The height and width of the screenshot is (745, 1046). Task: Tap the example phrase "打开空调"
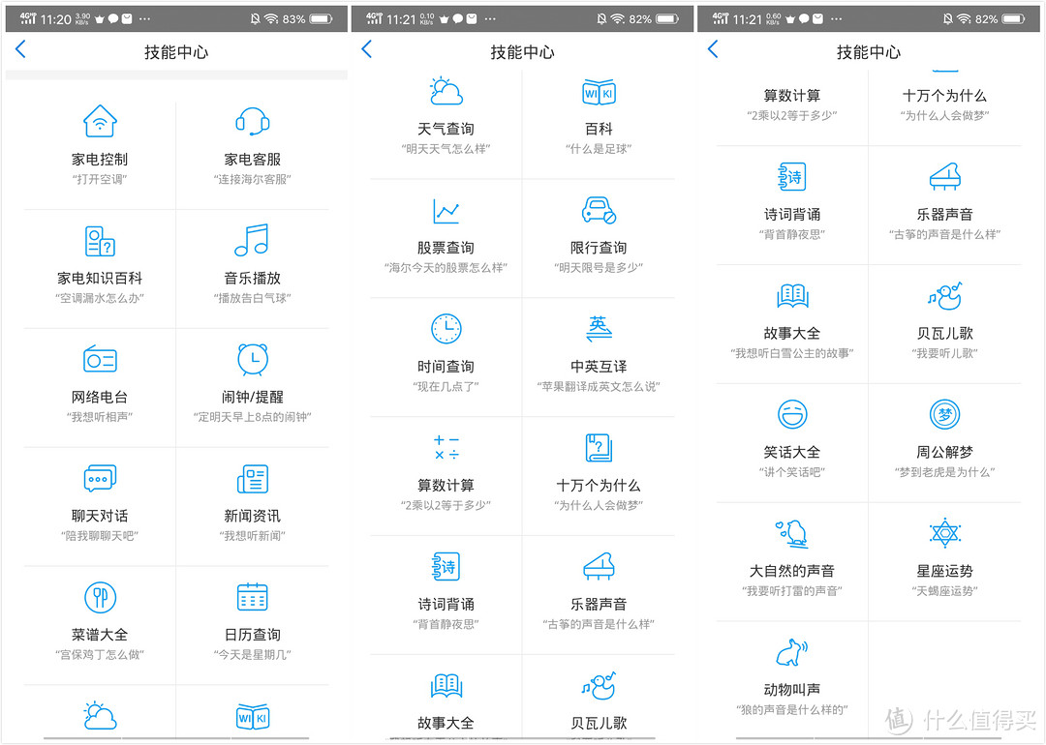coord(100,179)
